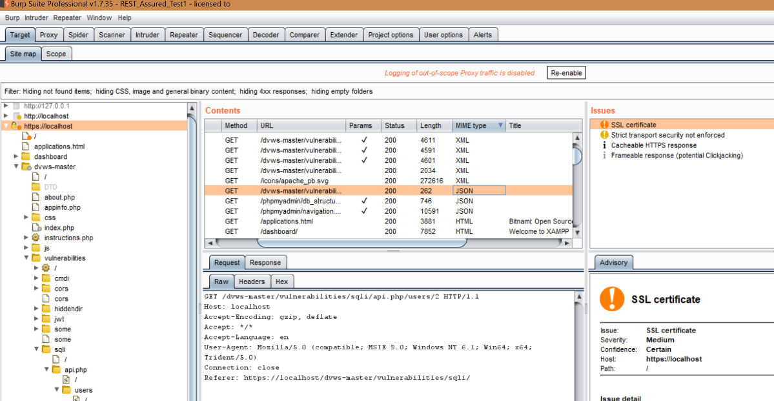Viewport: 774px width, 401px height.
Task: Sort contents by MIME type column
Action: point(479,125)
